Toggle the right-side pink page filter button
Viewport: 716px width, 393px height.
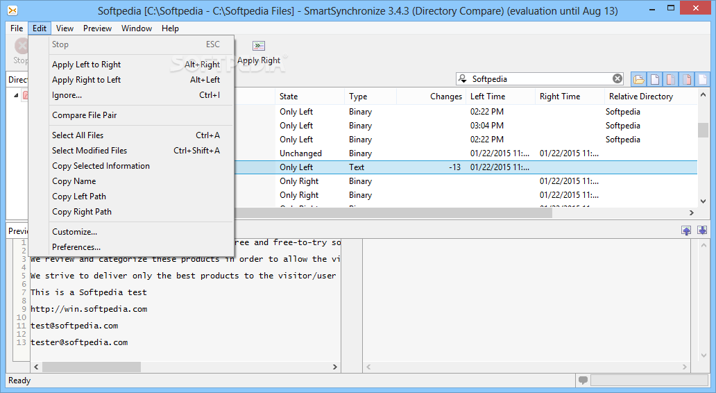click(687, 80)
